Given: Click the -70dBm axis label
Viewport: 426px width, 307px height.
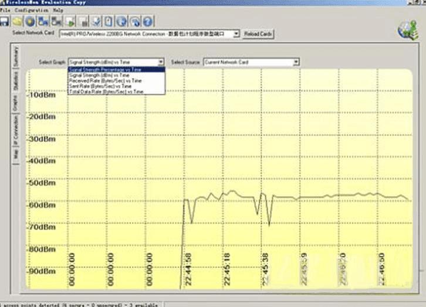Looking at the screenshot, I should click(41, 227).
